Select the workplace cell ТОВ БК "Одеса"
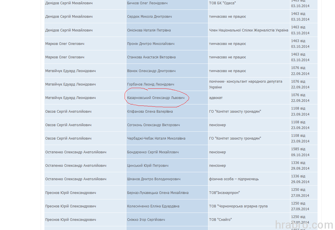Image resolution: width=335 pixels, height=230 pixels. click(x=222, y=3)
